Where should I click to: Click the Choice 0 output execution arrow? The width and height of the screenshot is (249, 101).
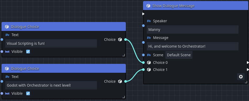(248, 63)
